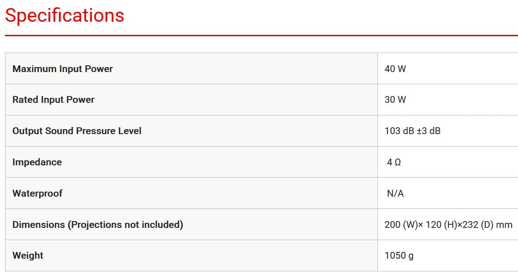Select the N/A waterproof value
The image size is (518, 275).
tap(395, 193)
